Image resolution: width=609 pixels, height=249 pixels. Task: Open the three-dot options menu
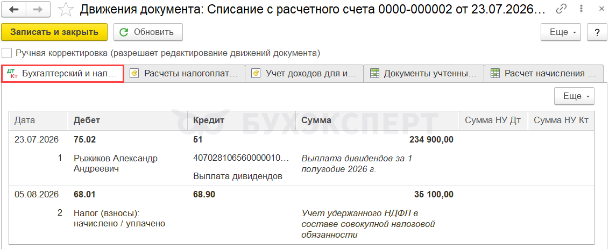coord(582,9)
